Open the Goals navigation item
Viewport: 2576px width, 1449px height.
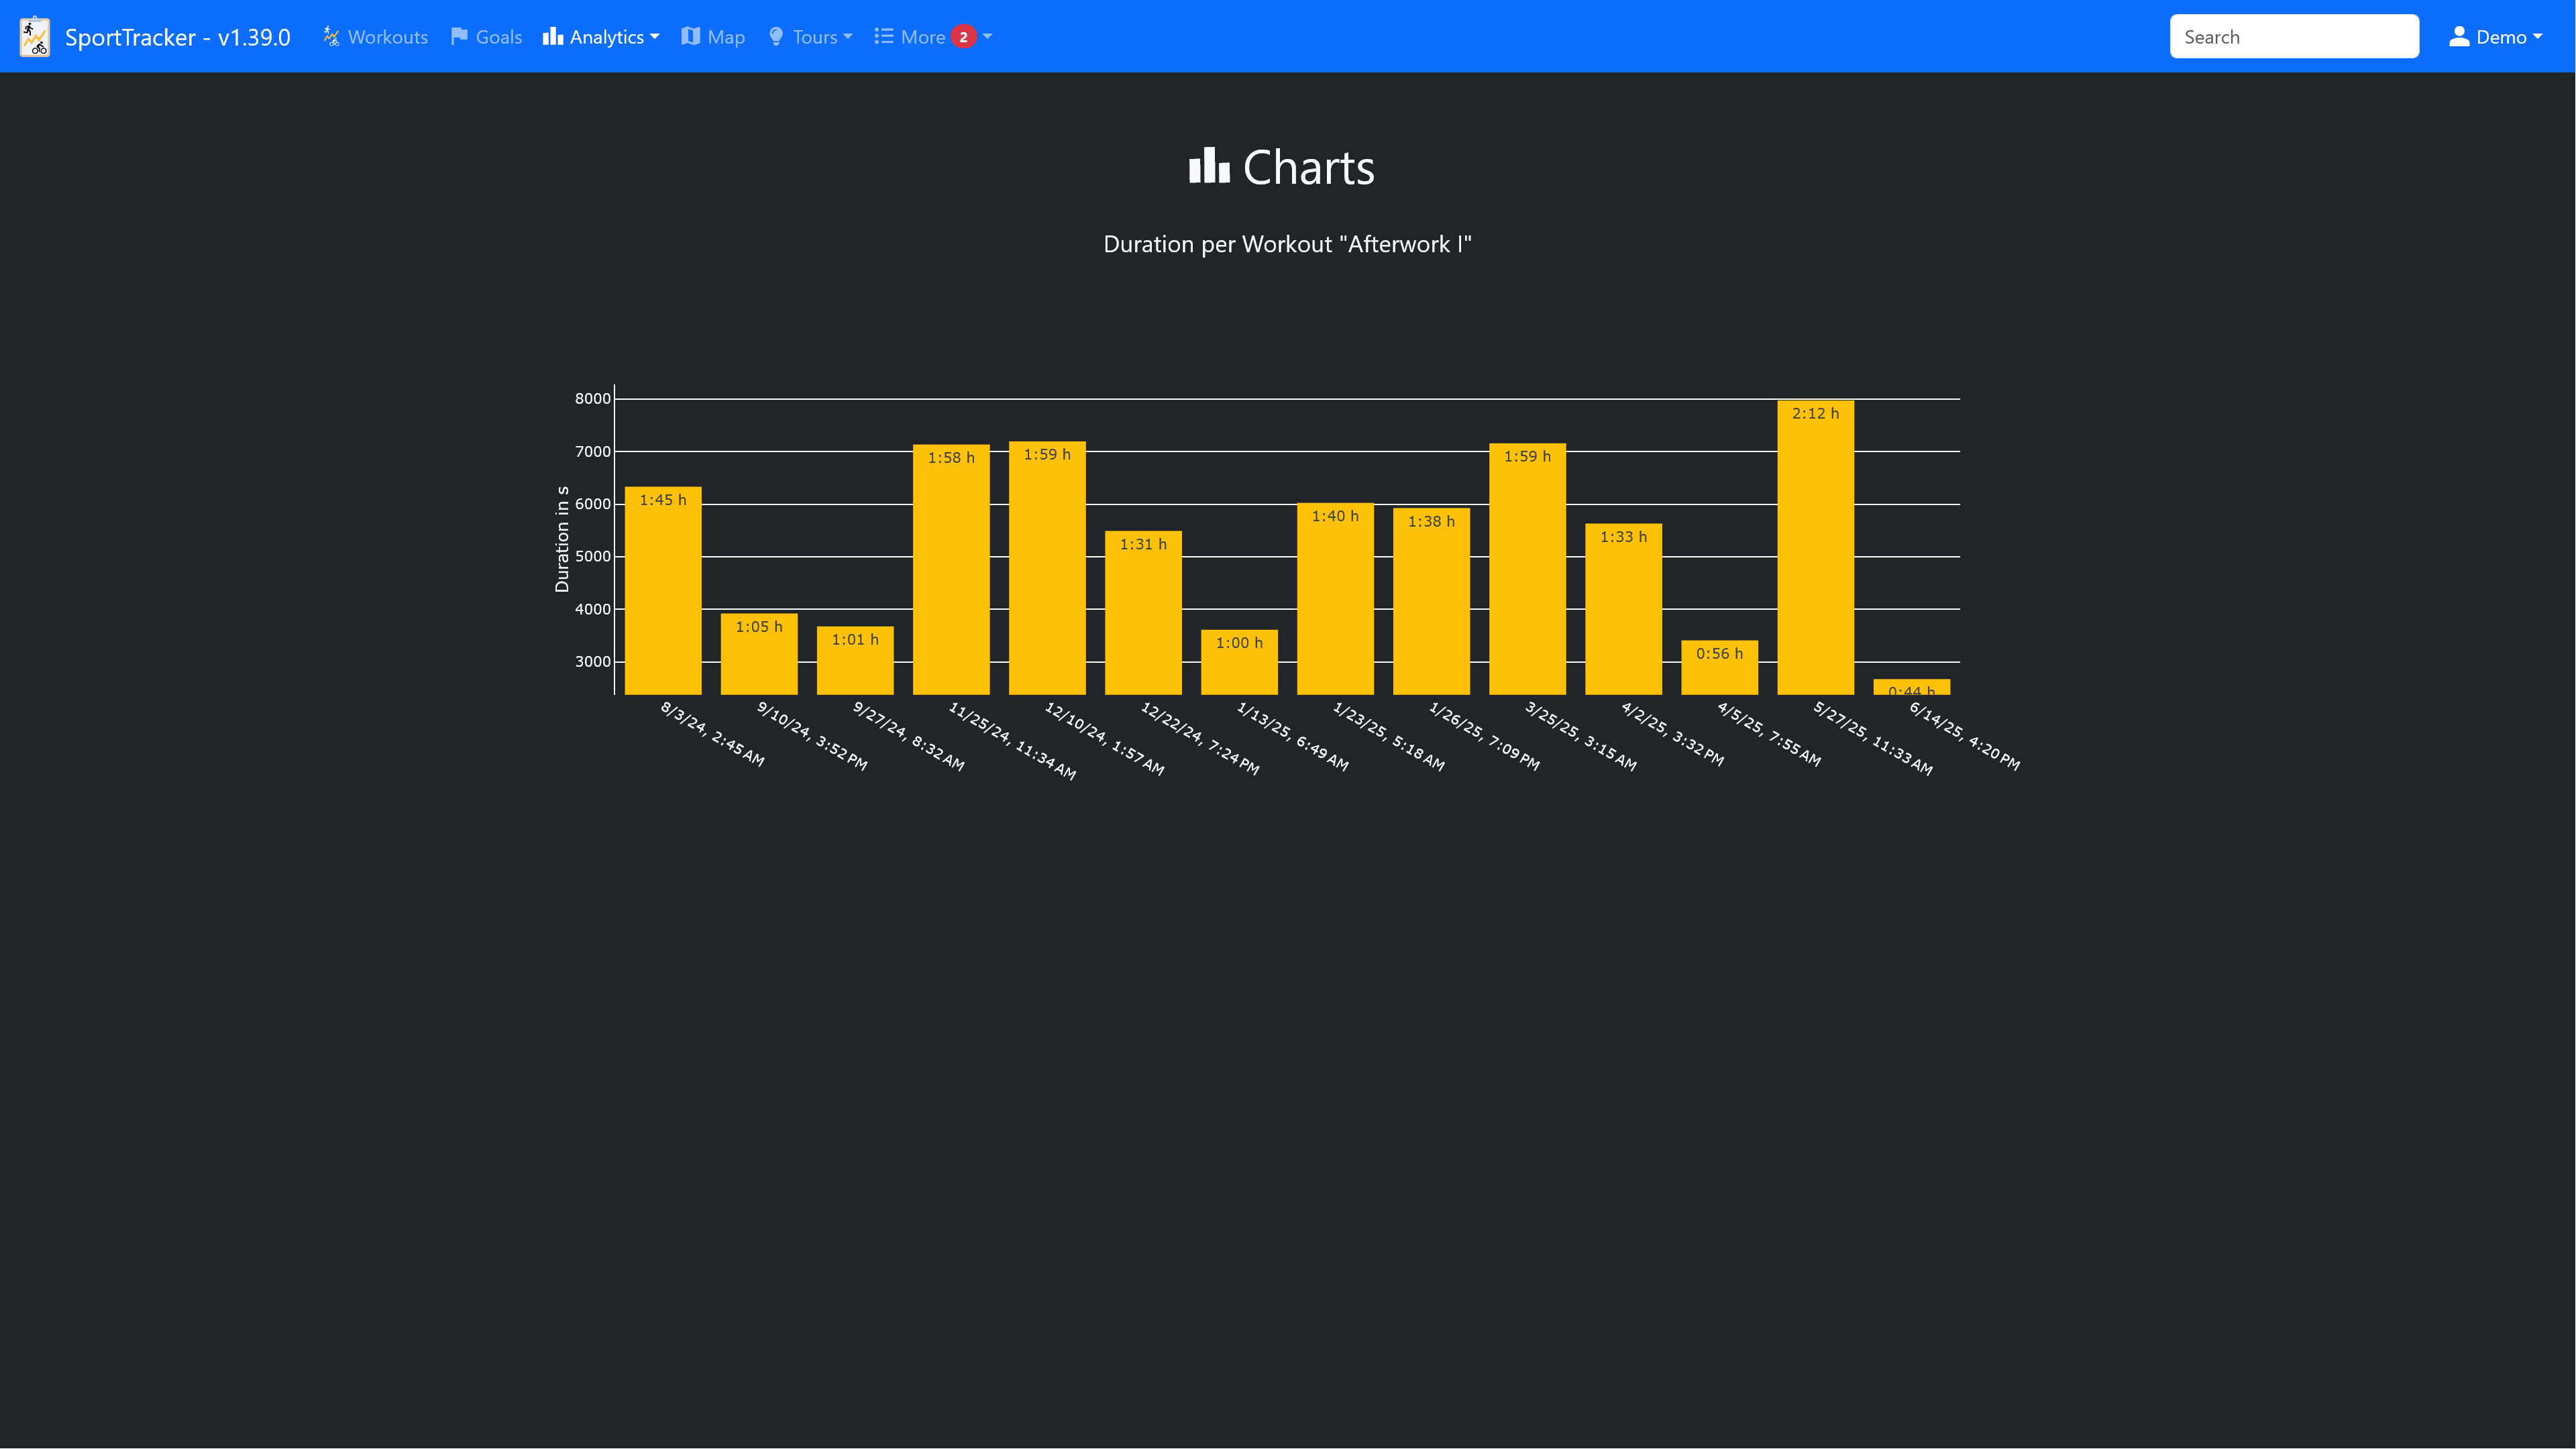click(x=498, y=37)
